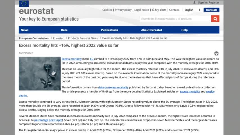Click the eurostat wordmark logo
This screenshot has width=240, height=135.
coord(36,11)
